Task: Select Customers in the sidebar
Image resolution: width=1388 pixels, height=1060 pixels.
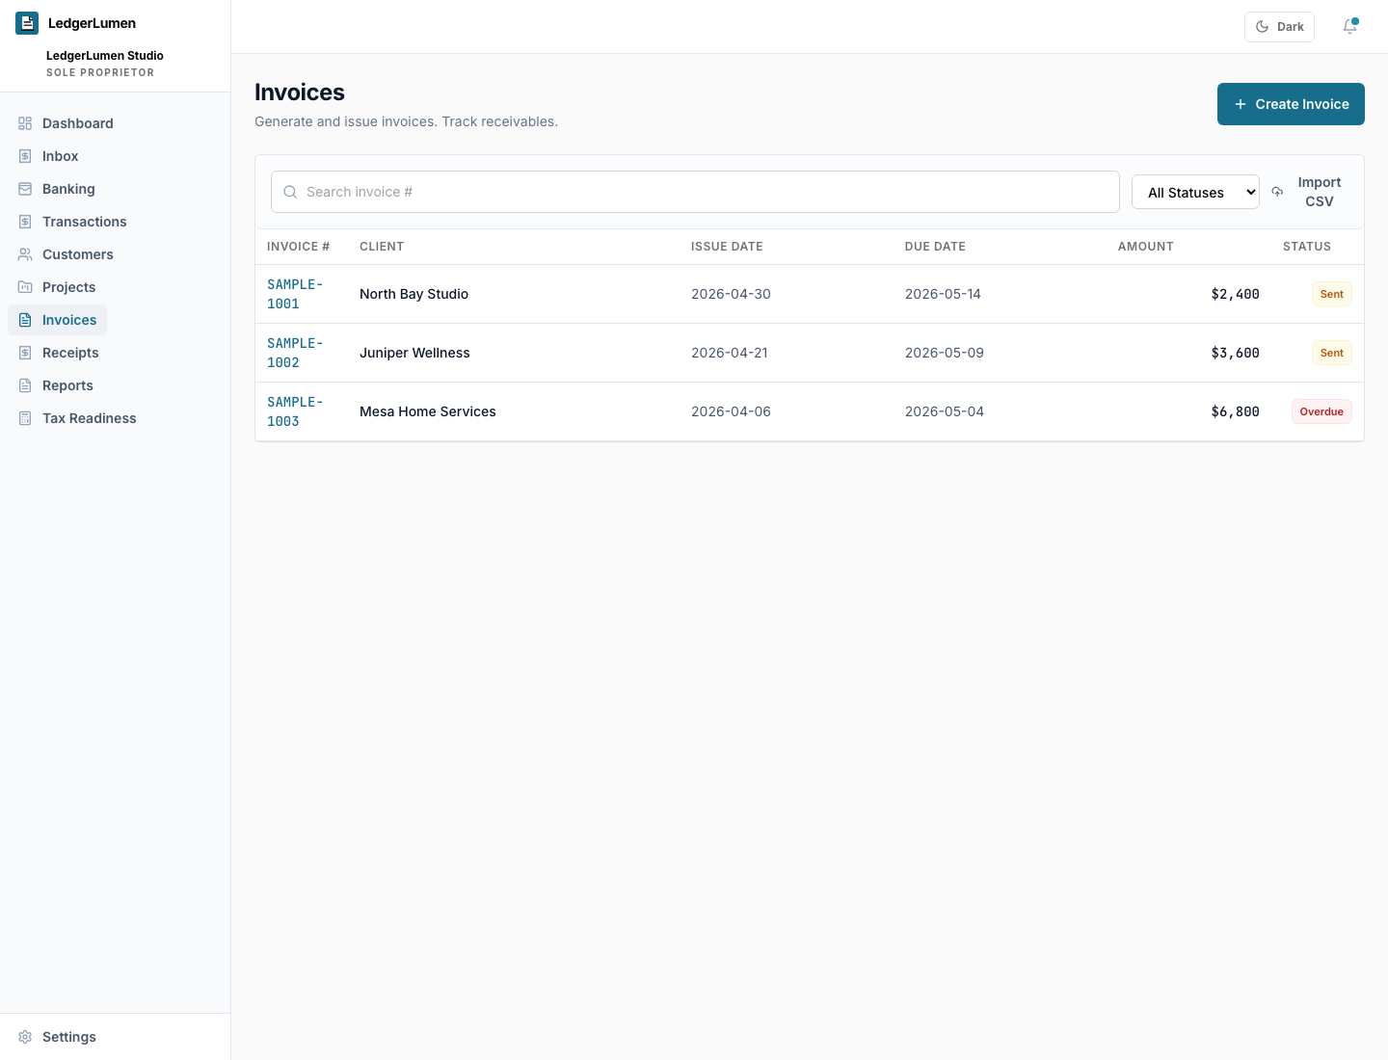Action: tap(66, 254)
